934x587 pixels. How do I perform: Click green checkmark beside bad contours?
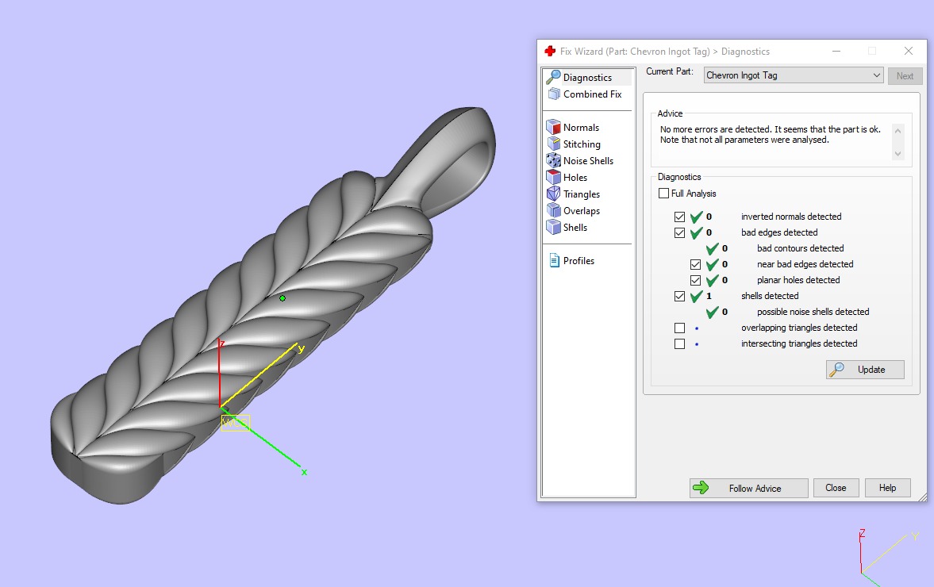click(712, 248)
